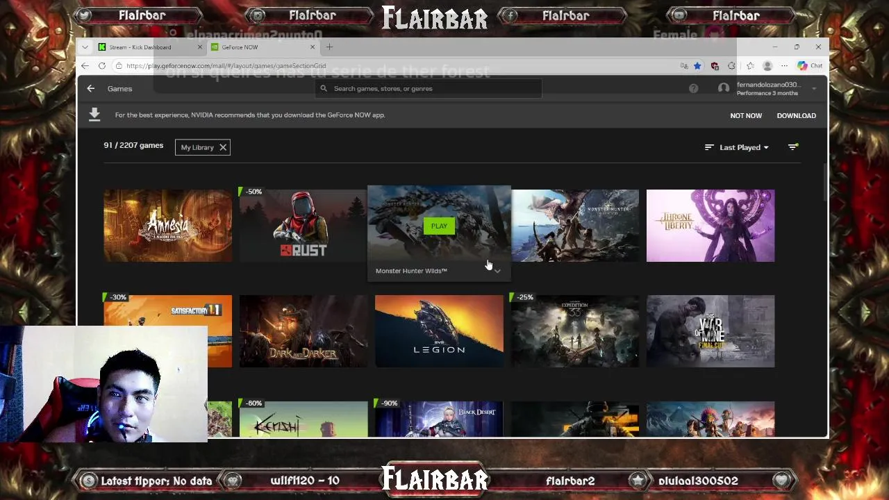Go back with the GeForce NOW Games arrow

(90, 88)
